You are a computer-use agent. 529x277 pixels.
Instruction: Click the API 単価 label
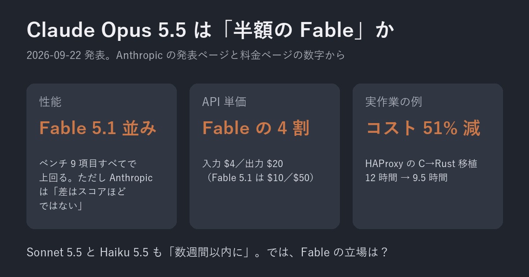224,102
